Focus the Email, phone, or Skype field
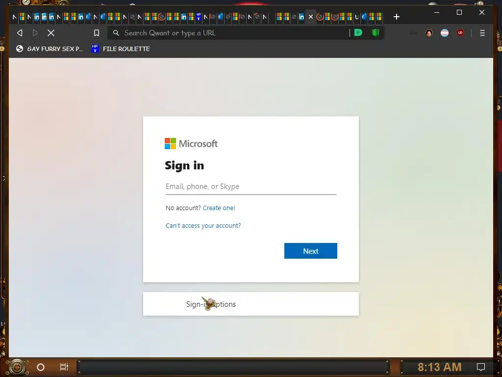 (251, 187)
